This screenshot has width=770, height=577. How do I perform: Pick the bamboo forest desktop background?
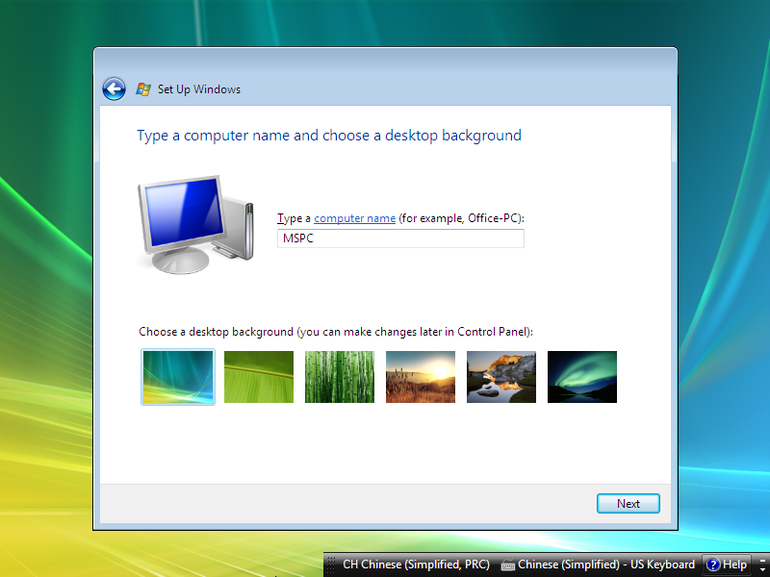click(x=340, y=377)
